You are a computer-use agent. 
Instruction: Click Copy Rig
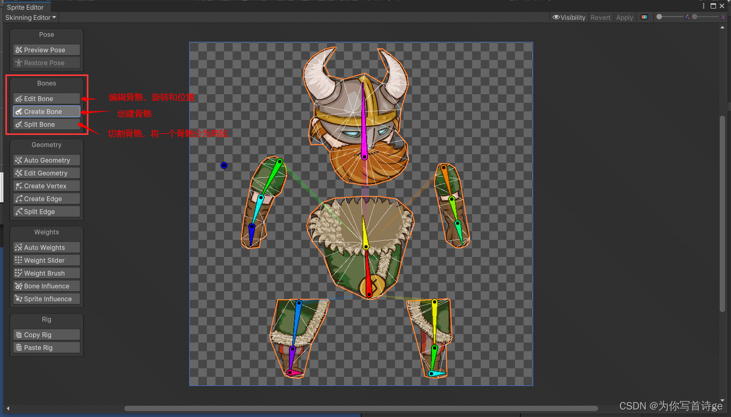point(47,335)
